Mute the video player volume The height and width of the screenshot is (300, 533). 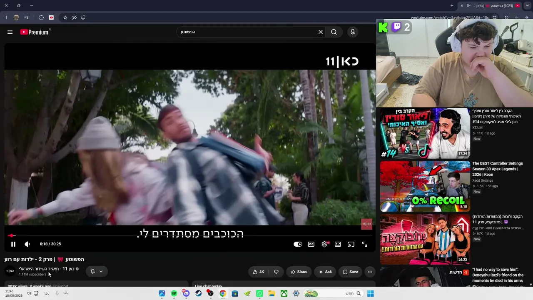tap(27, 244)
